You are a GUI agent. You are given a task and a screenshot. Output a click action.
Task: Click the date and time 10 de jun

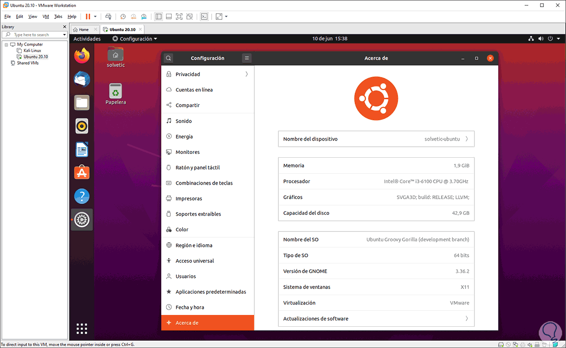click(x=330, y=39)
